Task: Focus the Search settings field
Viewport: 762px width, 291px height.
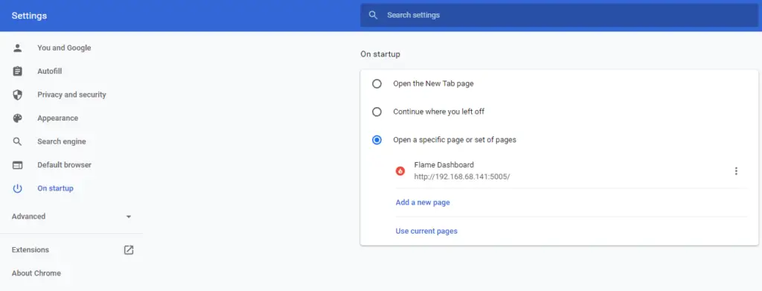Action: tap(560, 15)
